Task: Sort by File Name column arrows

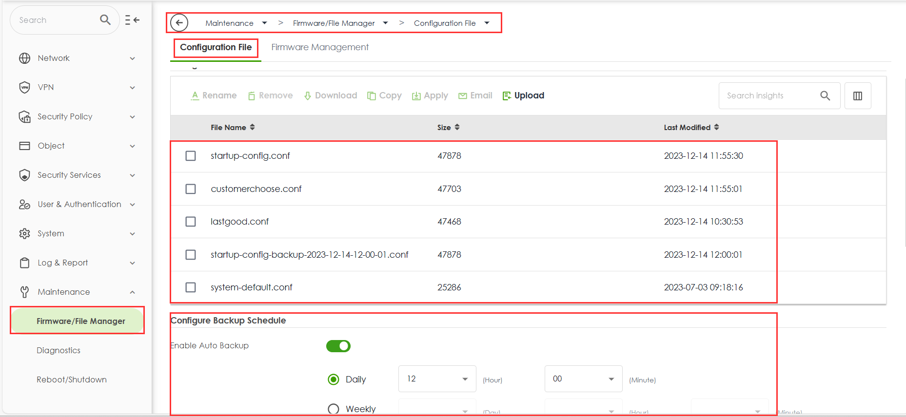Action: click(252, 127)
